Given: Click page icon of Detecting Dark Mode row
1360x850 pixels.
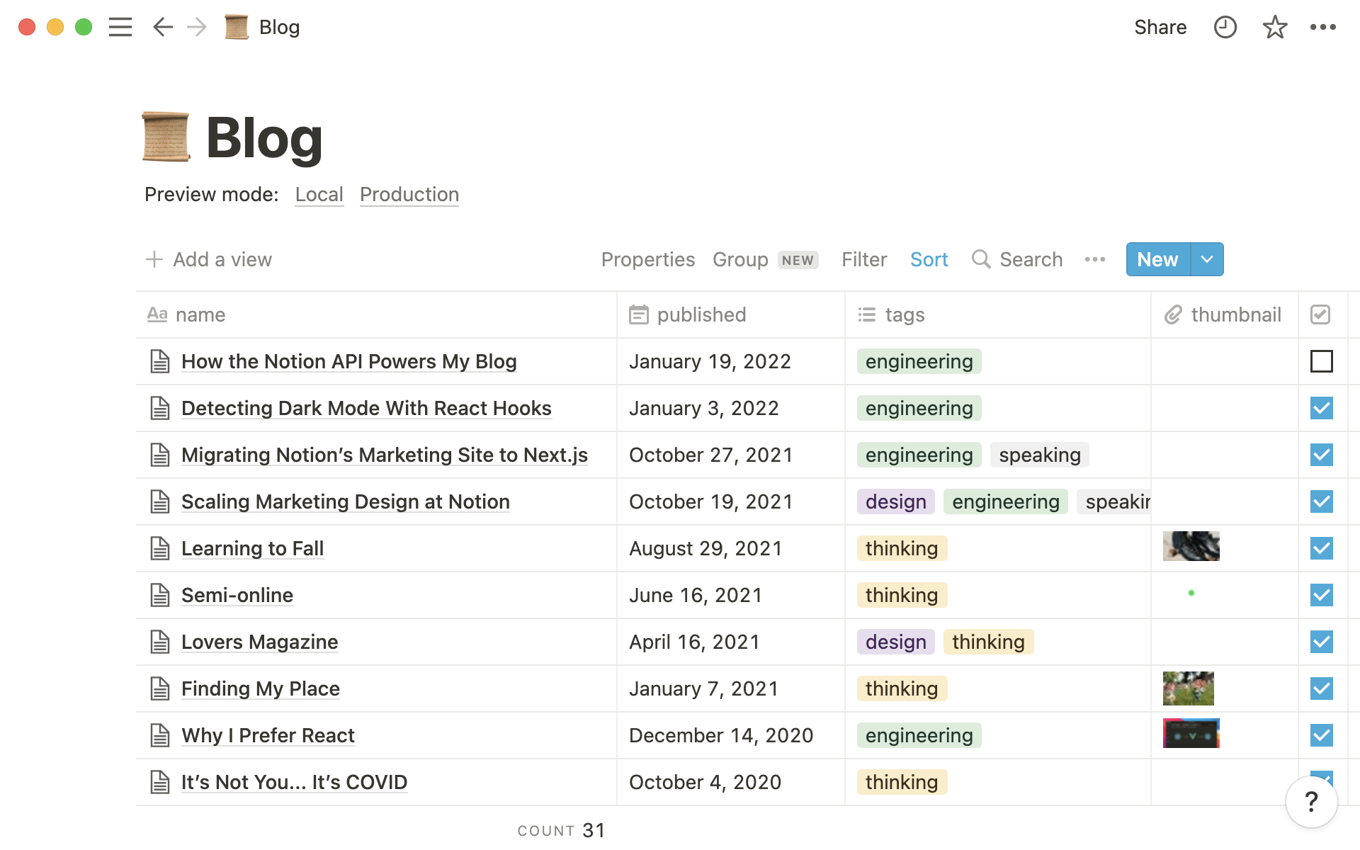Looking at the screenshot, I should (160, 408).
